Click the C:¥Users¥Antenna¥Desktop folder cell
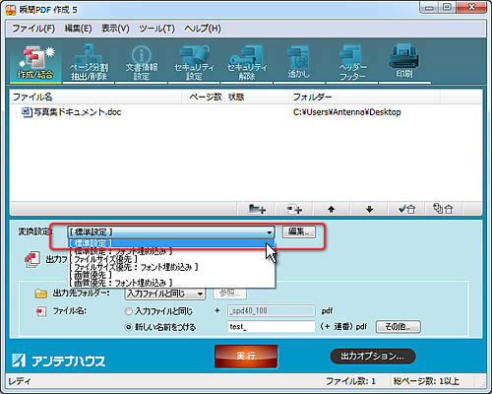492x394 pixels. 347,112
